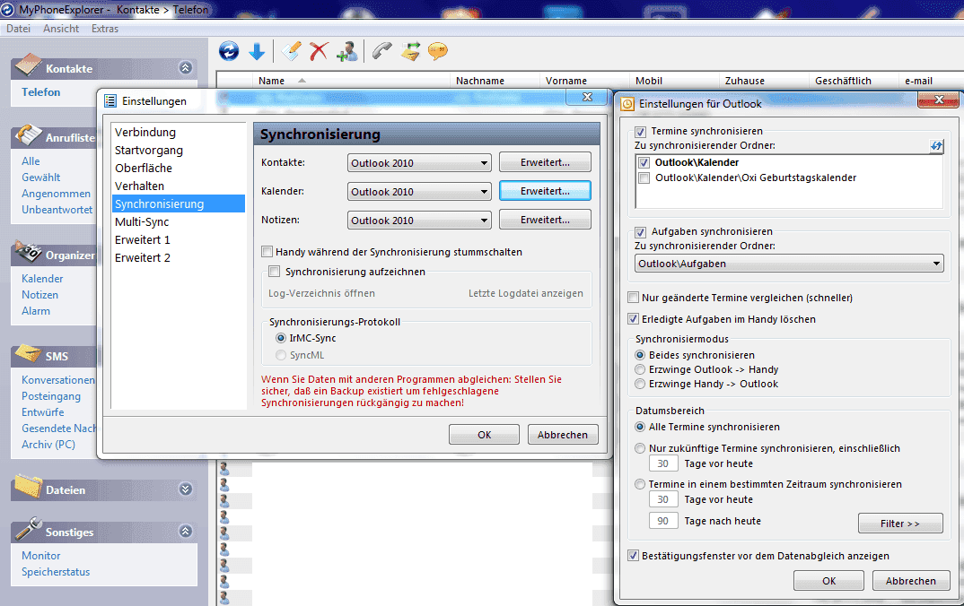This screenshot has height=606, width=964.
Task: Open the Ansicht menu
Action: point(61,29)
